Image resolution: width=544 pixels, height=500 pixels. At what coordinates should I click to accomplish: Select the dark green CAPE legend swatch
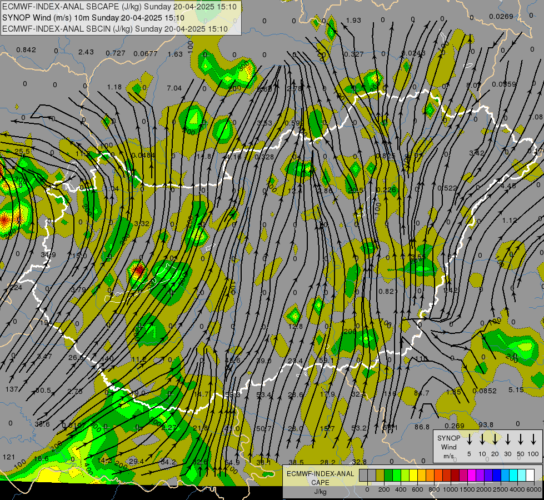[388, 475]
